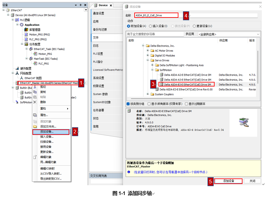Switch to the 通信设置 tab
The width and height of the screenshot is (267, 199).
coord(107,13)
